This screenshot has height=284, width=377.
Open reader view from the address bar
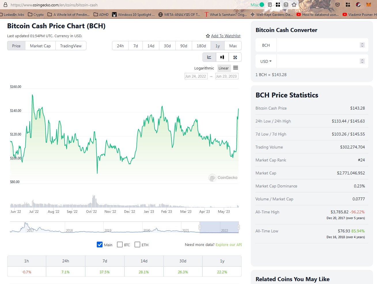tap(270, 5)
